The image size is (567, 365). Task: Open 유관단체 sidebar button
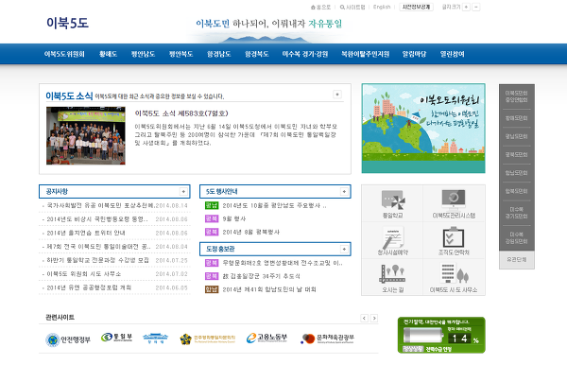coord(517,260)
